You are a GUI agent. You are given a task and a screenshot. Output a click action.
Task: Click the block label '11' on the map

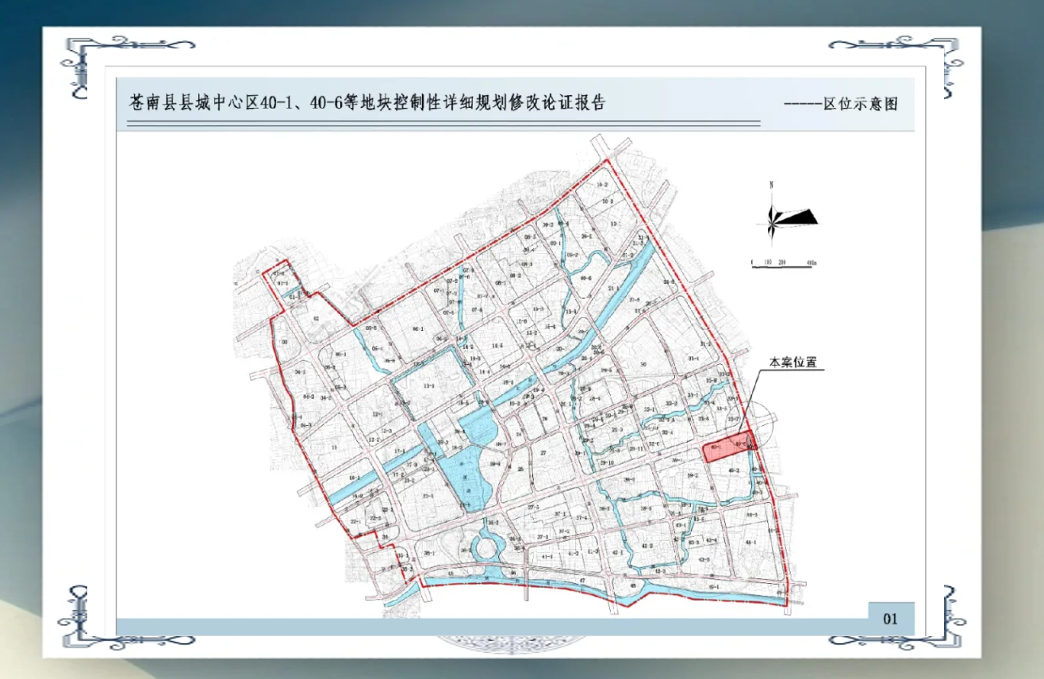[335, 448]
